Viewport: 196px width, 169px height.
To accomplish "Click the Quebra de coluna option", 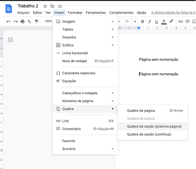I will (152, 119).
